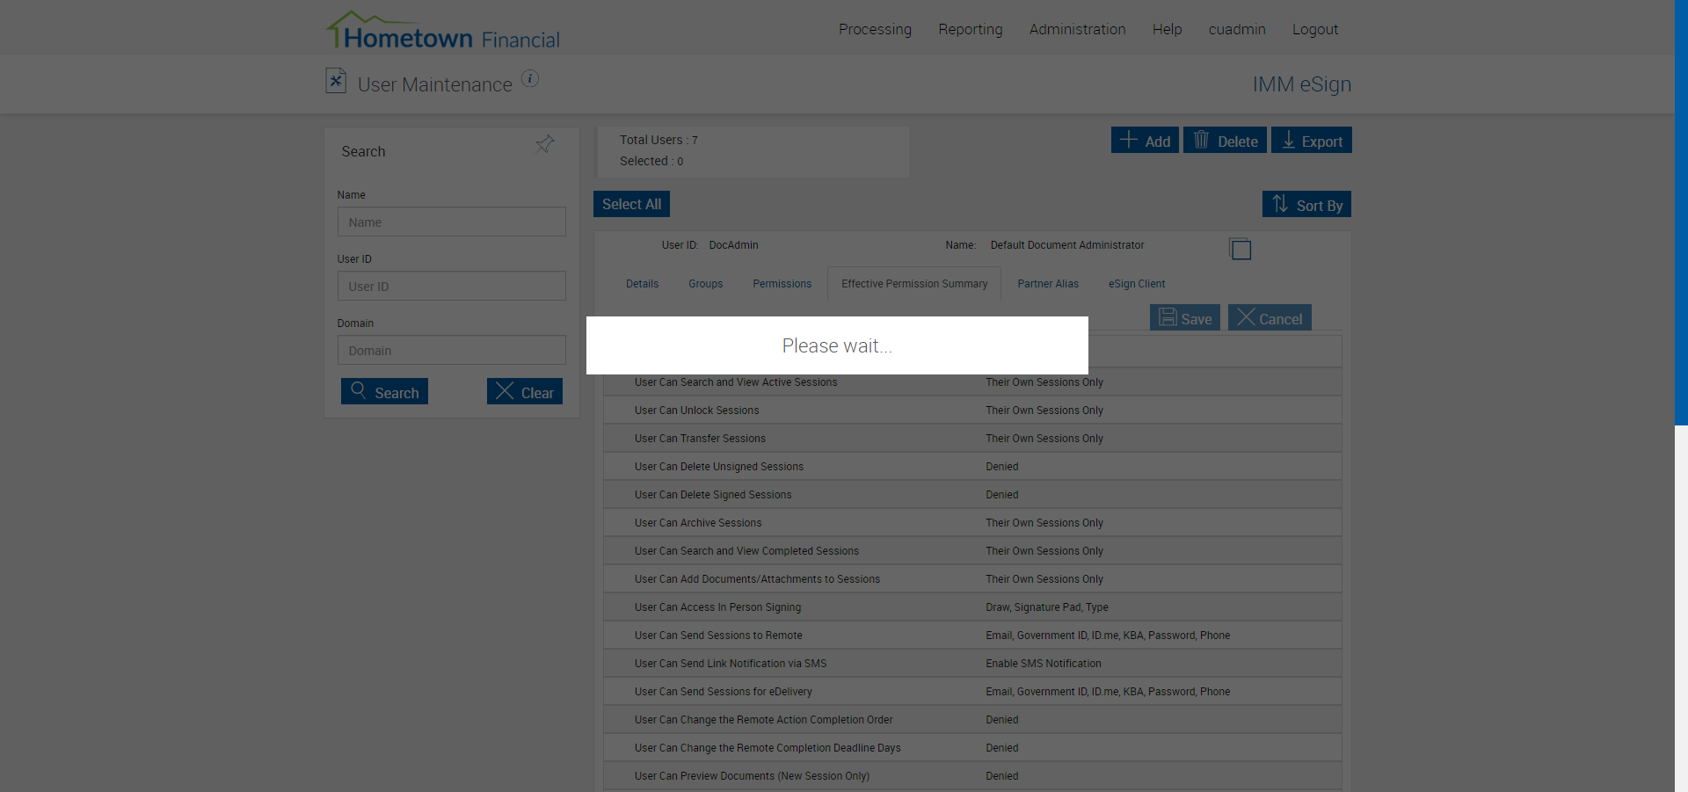Click the Select All button
This screenshot has height=792, width=1688.
tap(631, 204)
